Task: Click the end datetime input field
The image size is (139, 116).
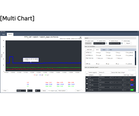Action: [115, 43]
